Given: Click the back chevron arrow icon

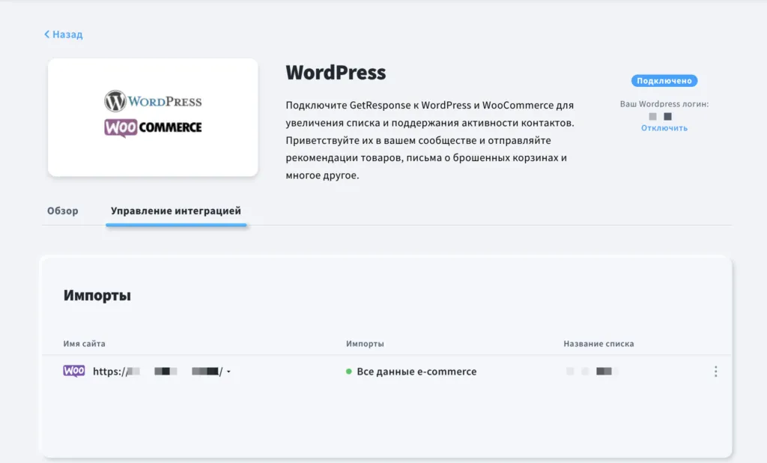Looking at the screenshot, I should (47, 34).
